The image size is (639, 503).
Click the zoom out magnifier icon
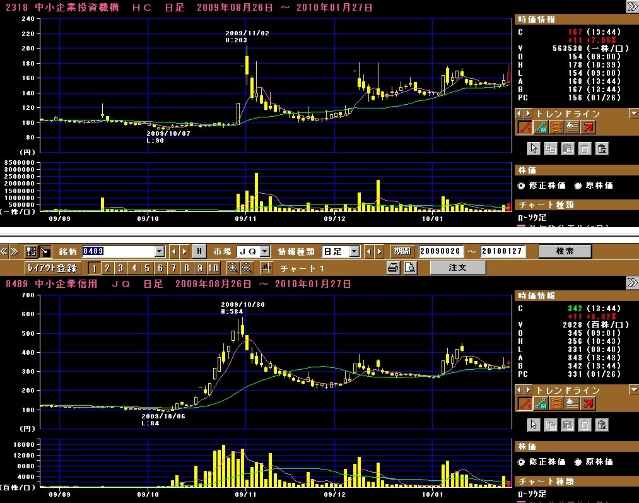pos(247,268)
